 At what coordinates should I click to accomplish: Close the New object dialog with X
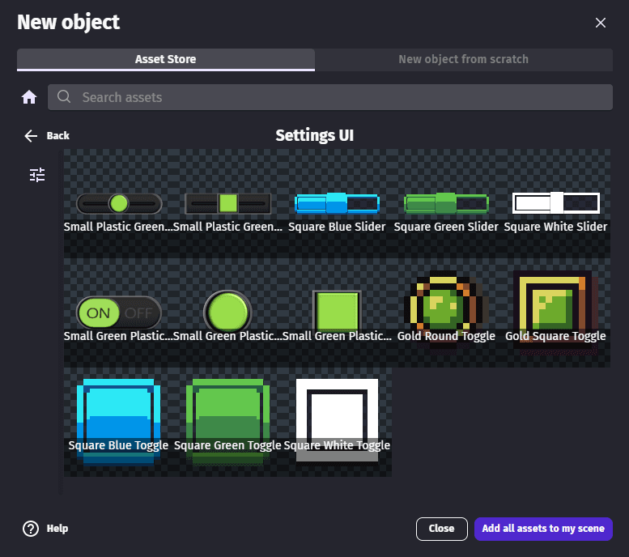coord(600,23)
